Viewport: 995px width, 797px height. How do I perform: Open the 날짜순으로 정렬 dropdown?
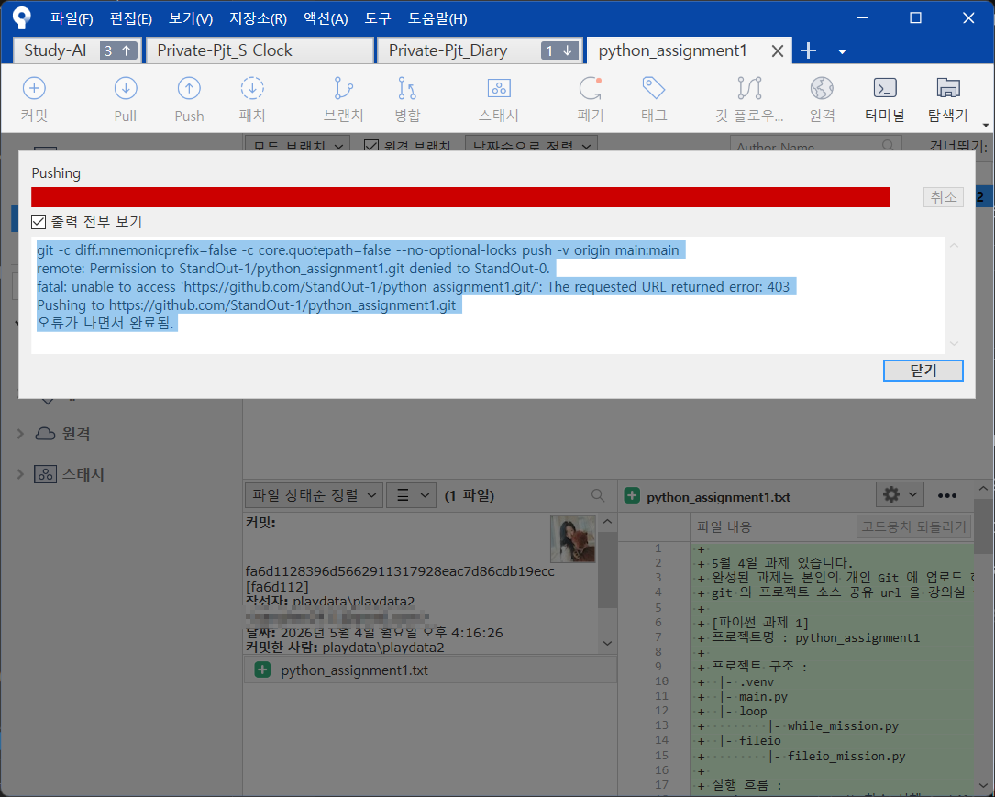pyautogui.click(x=531, y=145)
